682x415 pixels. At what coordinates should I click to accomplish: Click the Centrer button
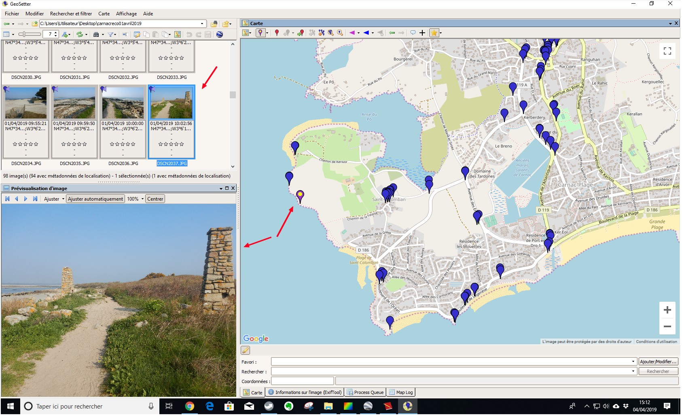(155, 199)
